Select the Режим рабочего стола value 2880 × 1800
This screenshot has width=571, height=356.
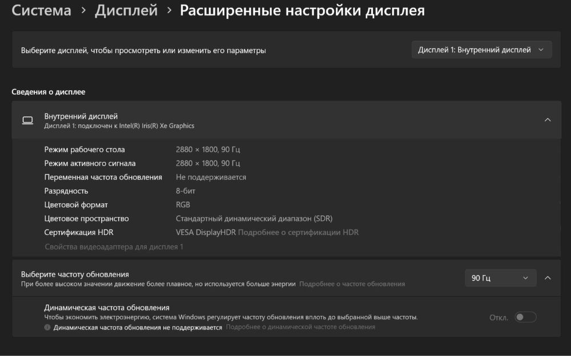pyautogui.click(x=208, y=149)
